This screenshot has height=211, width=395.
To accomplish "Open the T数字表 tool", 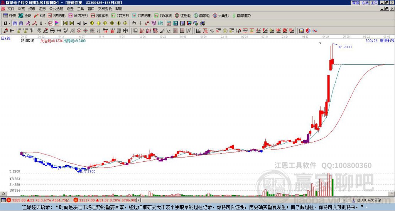I will click(163, 15).
